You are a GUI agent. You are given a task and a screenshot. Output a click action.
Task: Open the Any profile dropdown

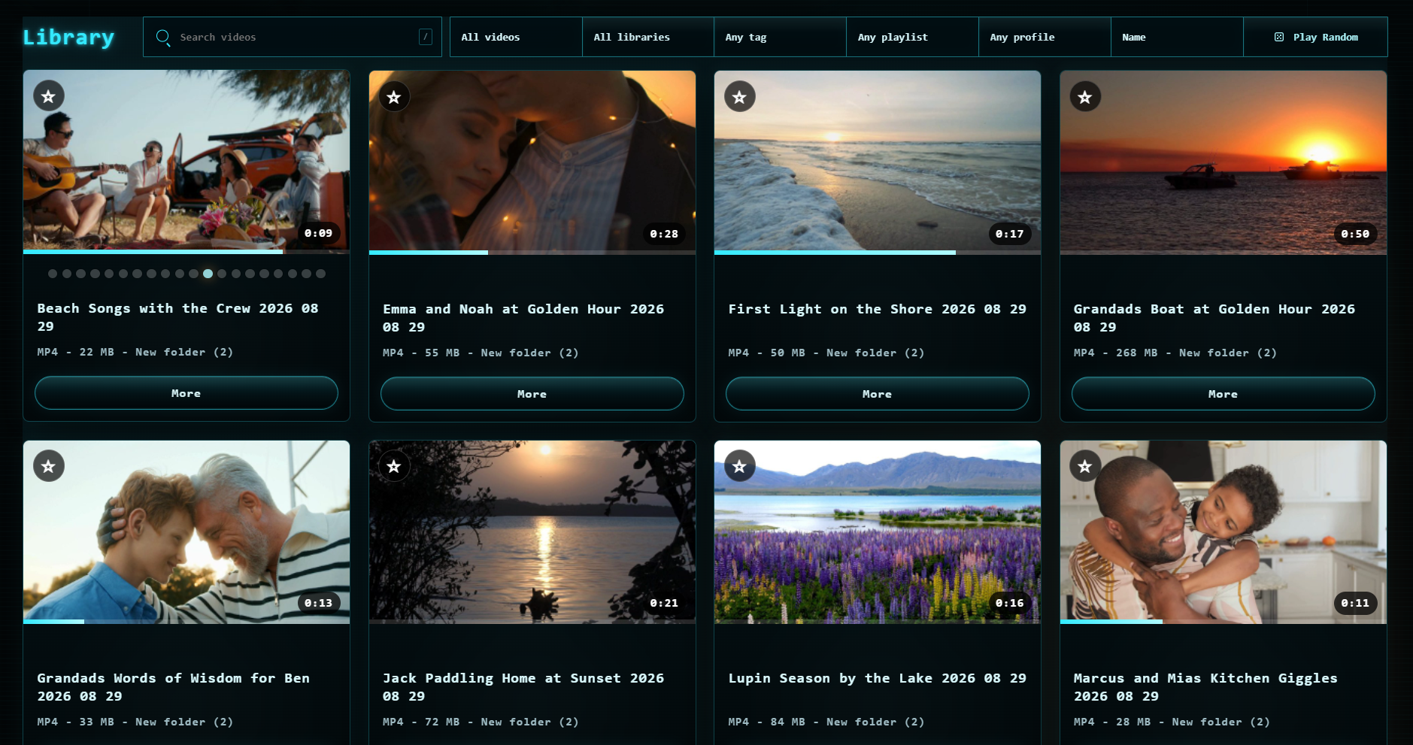[1045, 37]
